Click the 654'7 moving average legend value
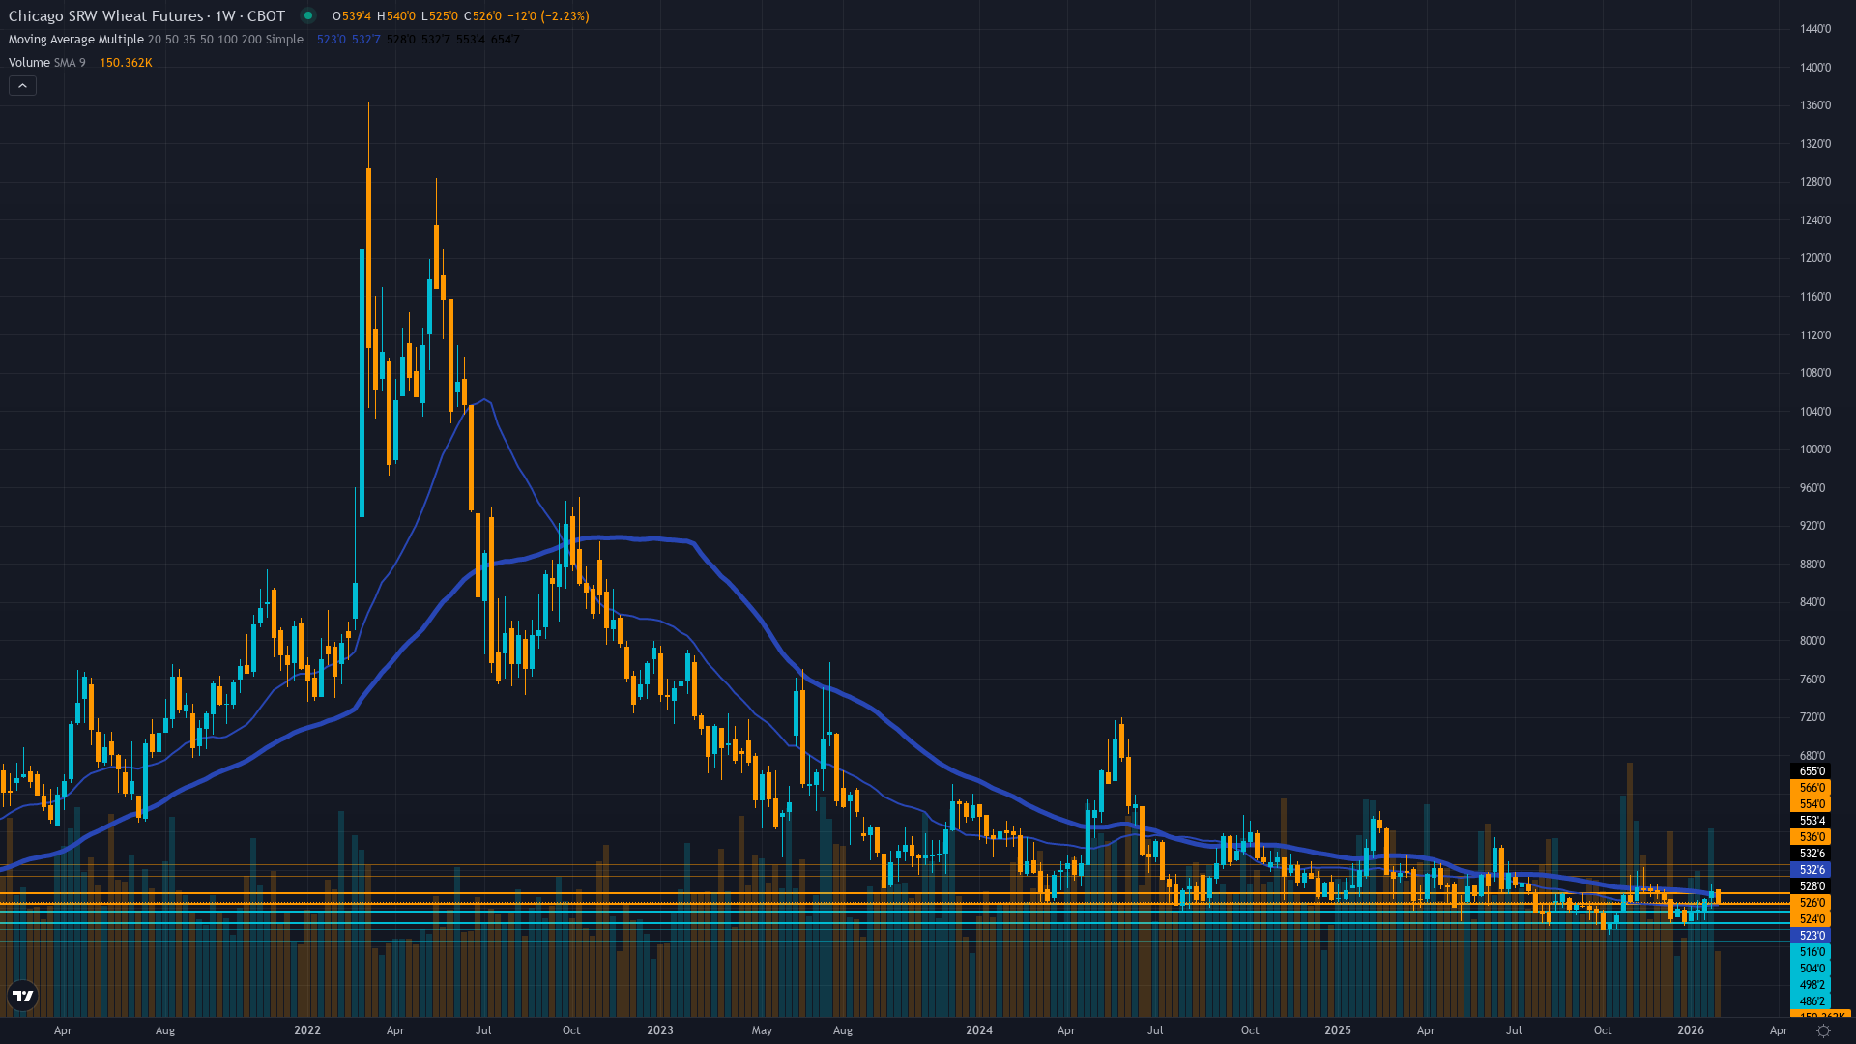The height and width of the screenshot is (1044, 1856). 506,40
